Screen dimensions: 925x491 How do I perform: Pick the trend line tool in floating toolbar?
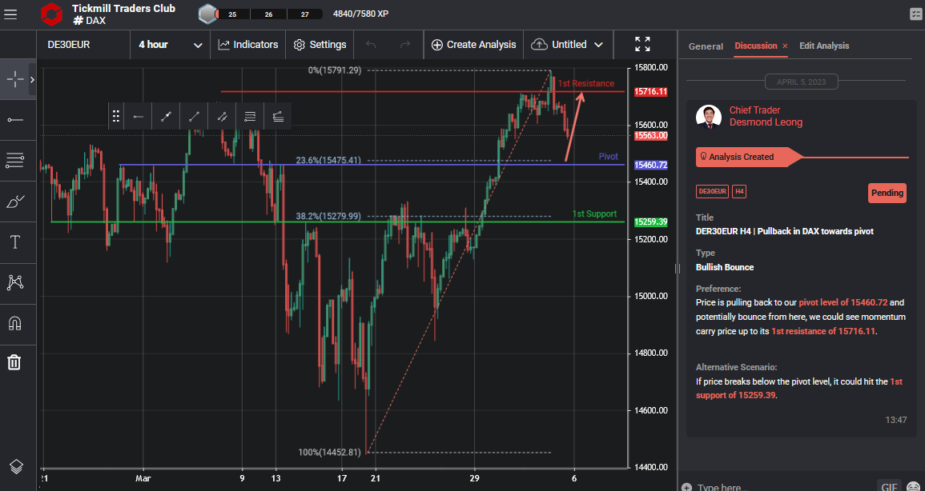194,117
